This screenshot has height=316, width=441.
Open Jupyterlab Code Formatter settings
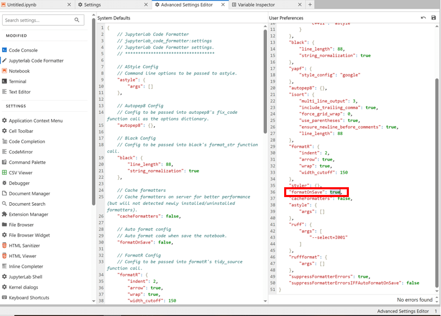36,61
